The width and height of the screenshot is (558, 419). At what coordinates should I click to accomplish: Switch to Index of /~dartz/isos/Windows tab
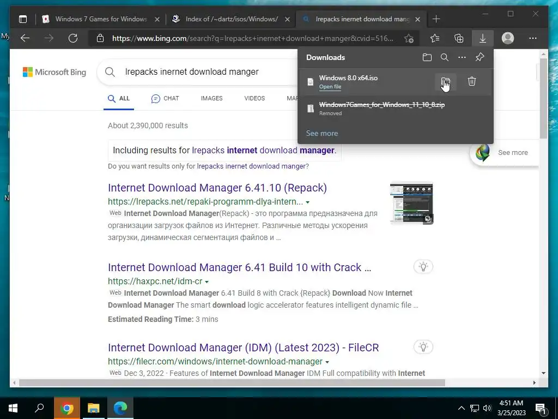coord(231,19)
